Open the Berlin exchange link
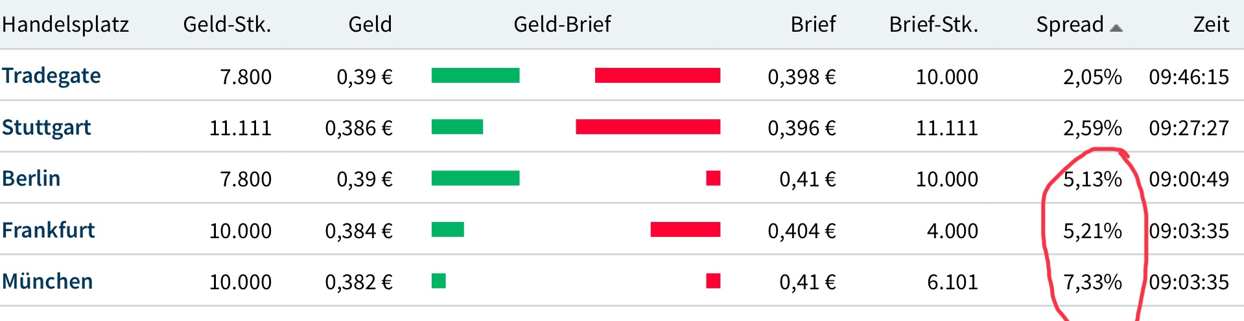The width and height of the screenshot is (1244, 321). click(31, 179)
